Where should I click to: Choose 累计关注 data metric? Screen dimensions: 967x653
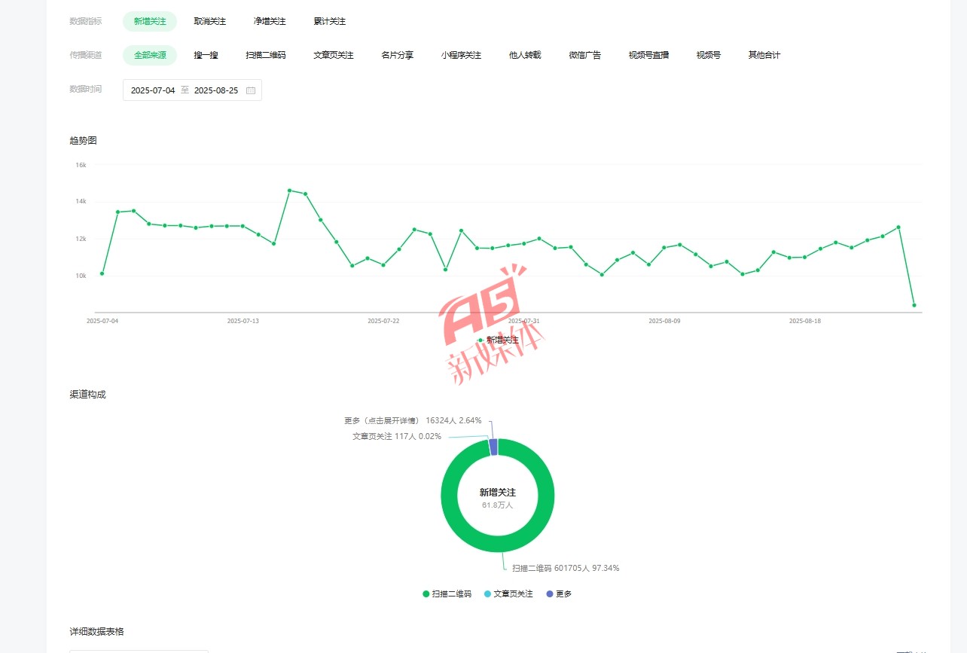click(330, 22)
